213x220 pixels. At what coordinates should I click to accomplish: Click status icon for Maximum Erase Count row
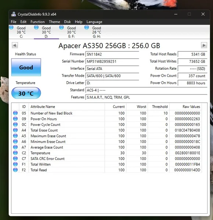pos(15,136)
